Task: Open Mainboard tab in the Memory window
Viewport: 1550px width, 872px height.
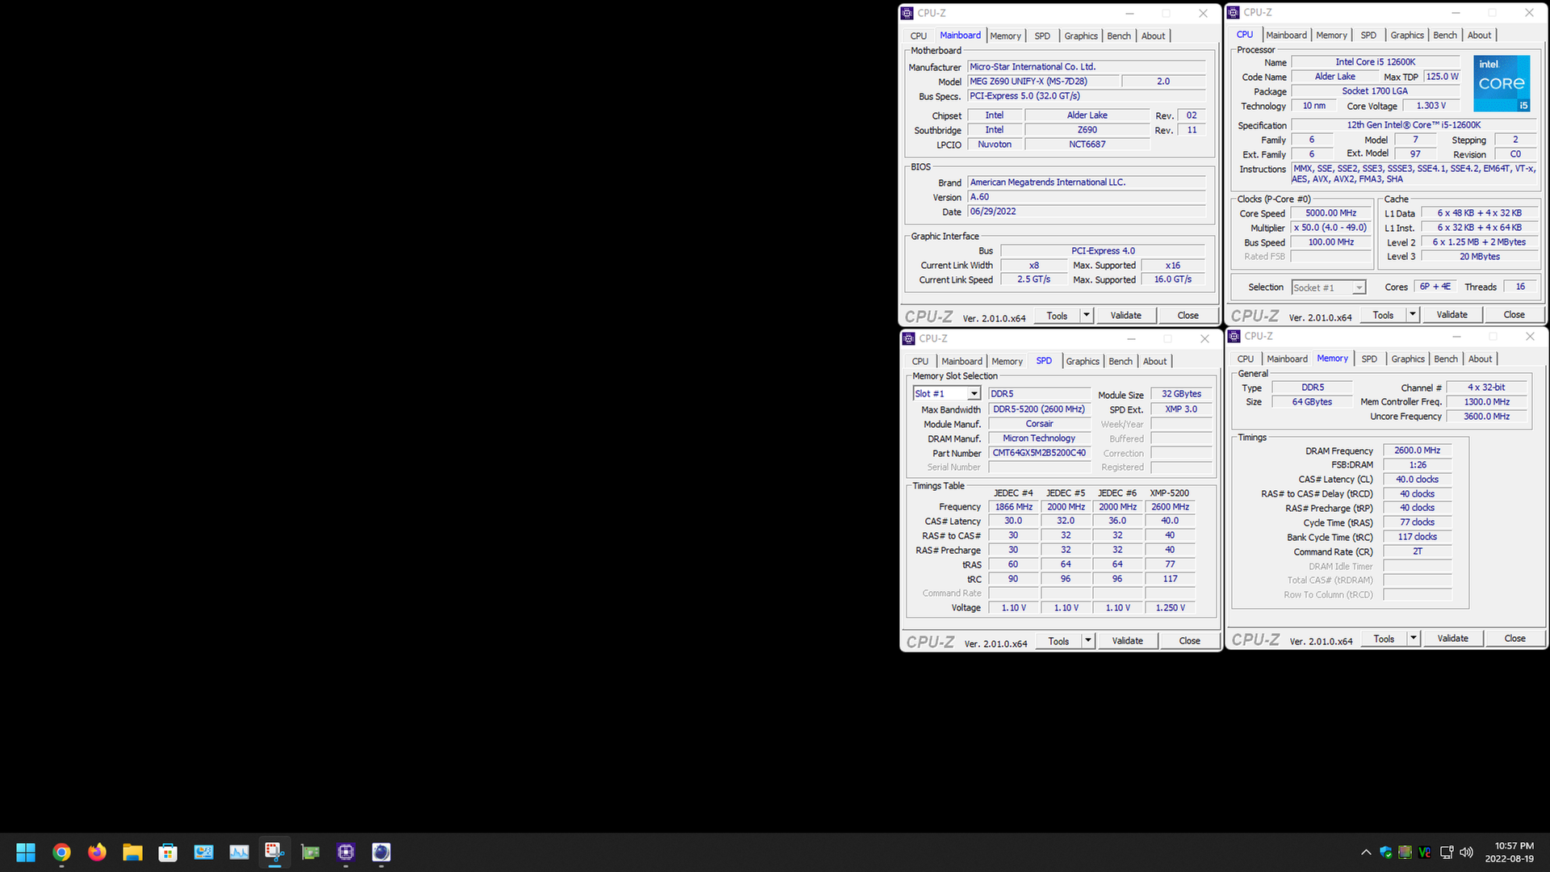Action: (1287, 358)
